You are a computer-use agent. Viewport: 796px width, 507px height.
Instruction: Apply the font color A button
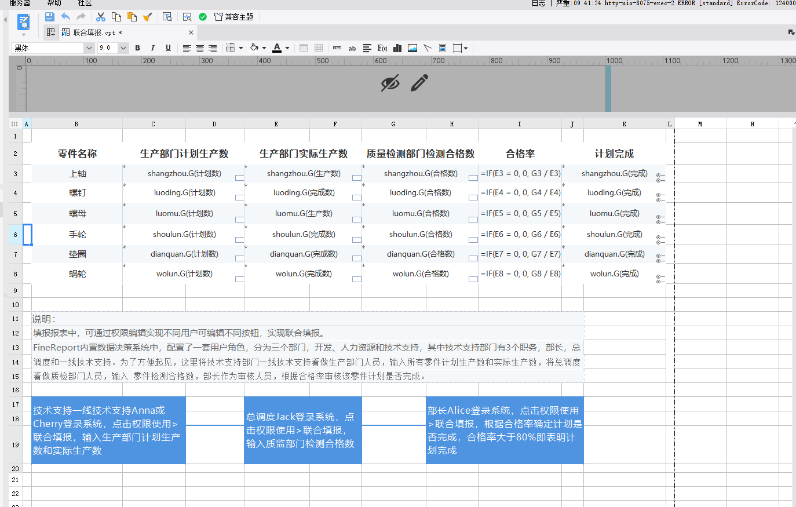[277, 48]
